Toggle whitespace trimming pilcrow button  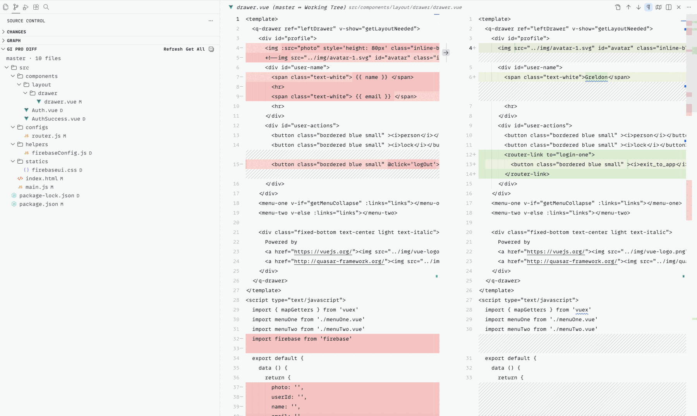pos(649,7)
